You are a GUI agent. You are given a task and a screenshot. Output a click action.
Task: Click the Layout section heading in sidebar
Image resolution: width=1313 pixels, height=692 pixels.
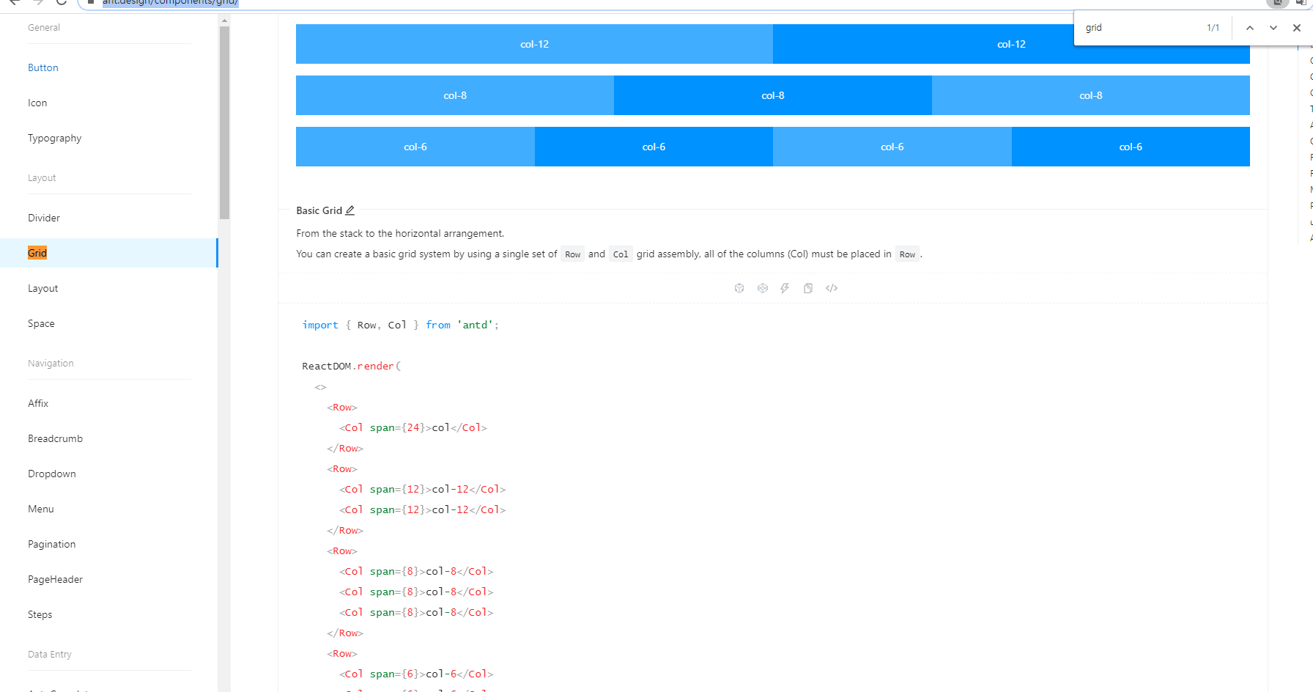pyautogui.click(x=42, y=178)
